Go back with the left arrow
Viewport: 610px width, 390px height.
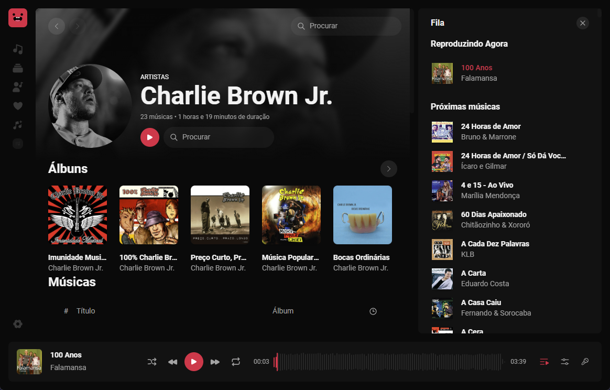[x=57, y=26]
